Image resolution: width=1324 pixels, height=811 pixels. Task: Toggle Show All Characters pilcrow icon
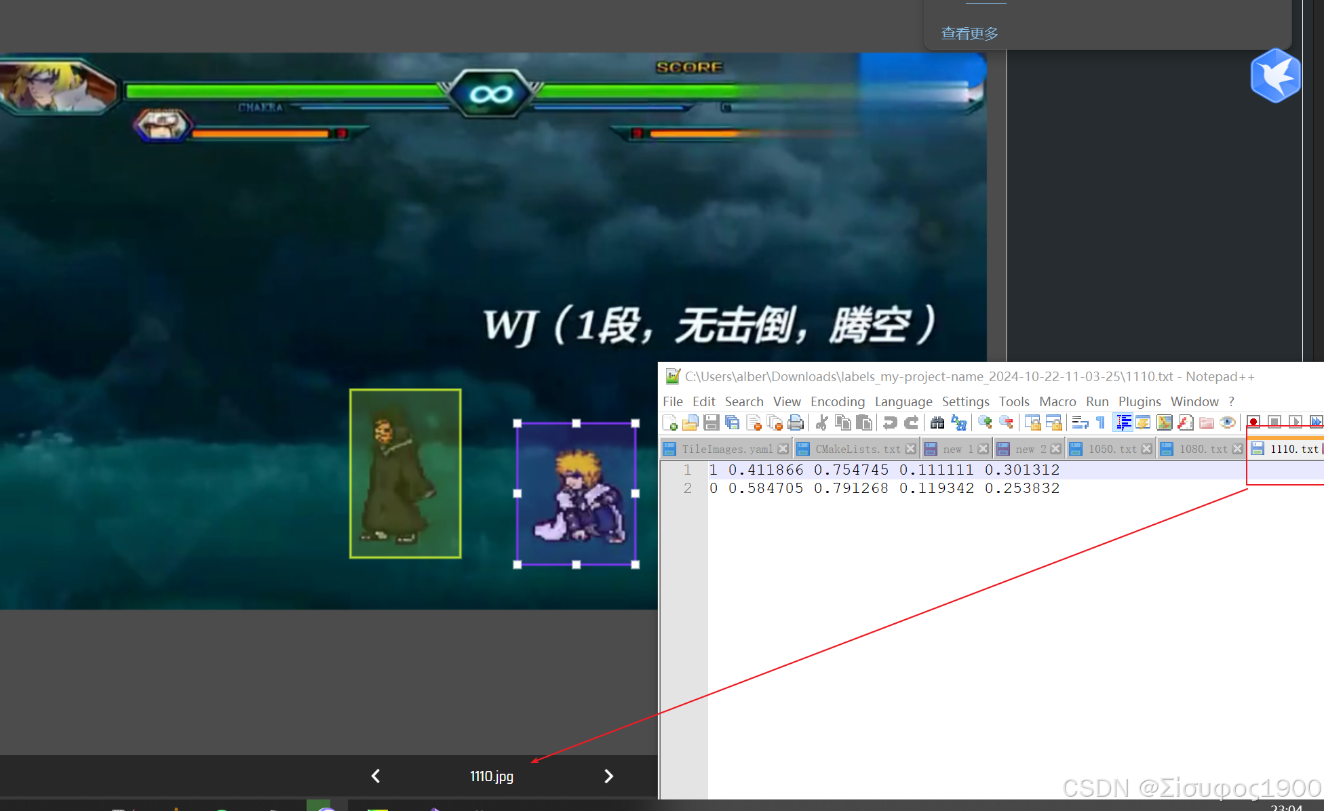click(1100, 423)
